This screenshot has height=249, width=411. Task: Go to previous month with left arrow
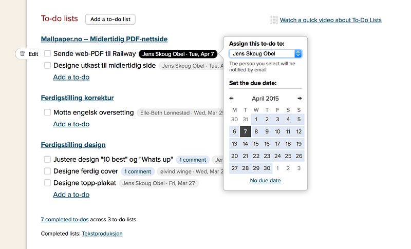(x=231, y=99)
